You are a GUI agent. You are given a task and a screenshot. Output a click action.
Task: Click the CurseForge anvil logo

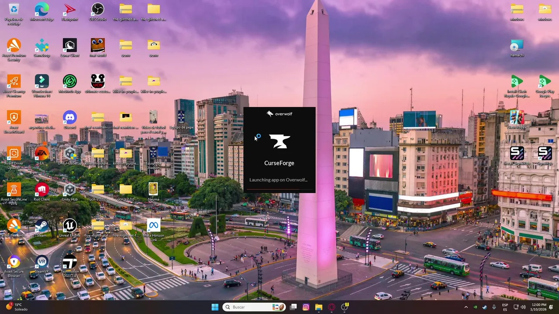pos(279,141)
